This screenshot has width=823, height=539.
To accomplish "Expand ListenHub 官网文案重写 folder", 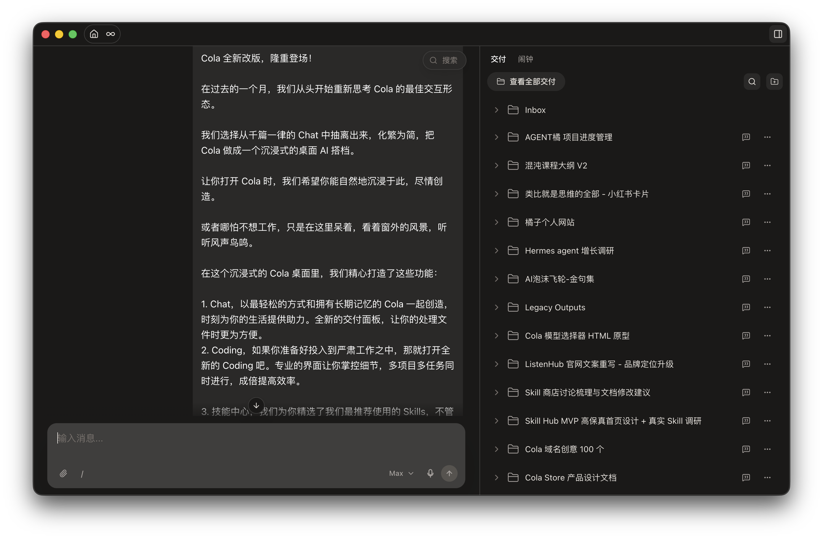I will (497, 364).
